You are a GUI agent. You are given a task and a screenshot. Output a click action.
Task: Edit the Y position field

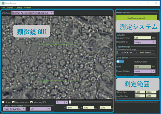click(x=89, y=108)
